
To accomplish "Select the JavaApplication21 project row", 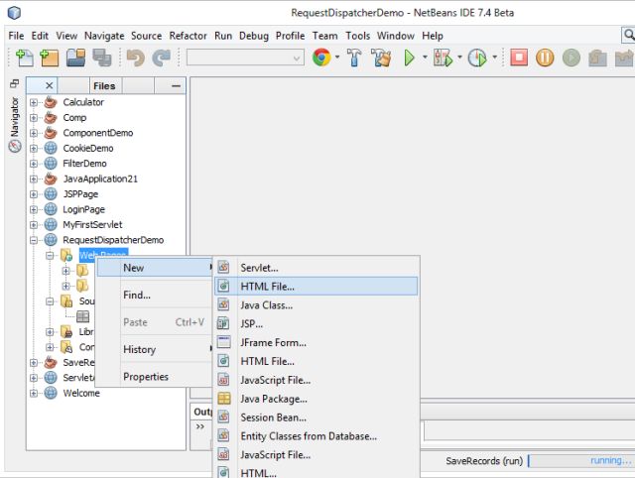I will click(x=100, y=179).
